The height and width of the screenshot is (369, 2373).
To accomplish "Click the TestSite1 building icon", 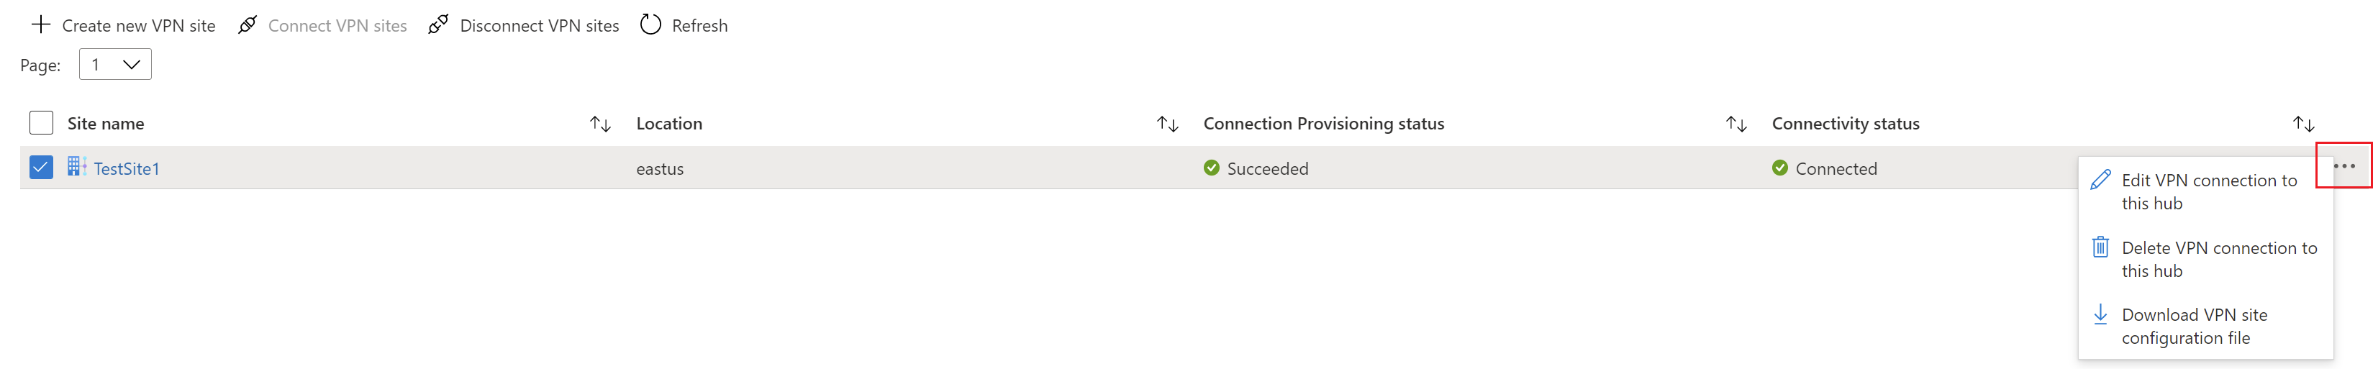I will (78, 168).
